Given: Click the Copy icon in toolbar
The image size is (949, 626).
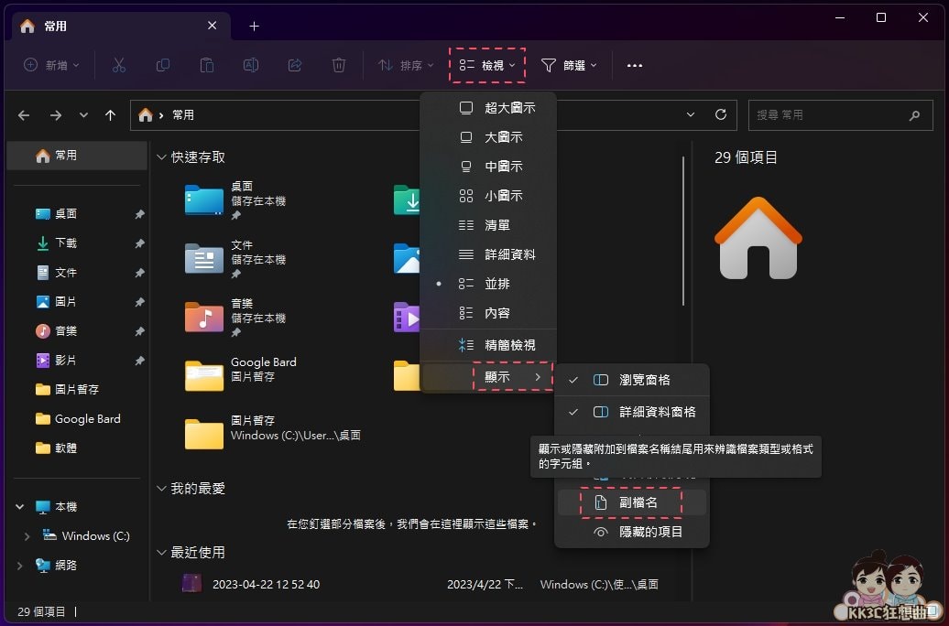Looking at the screenshot, I should 163,65.
